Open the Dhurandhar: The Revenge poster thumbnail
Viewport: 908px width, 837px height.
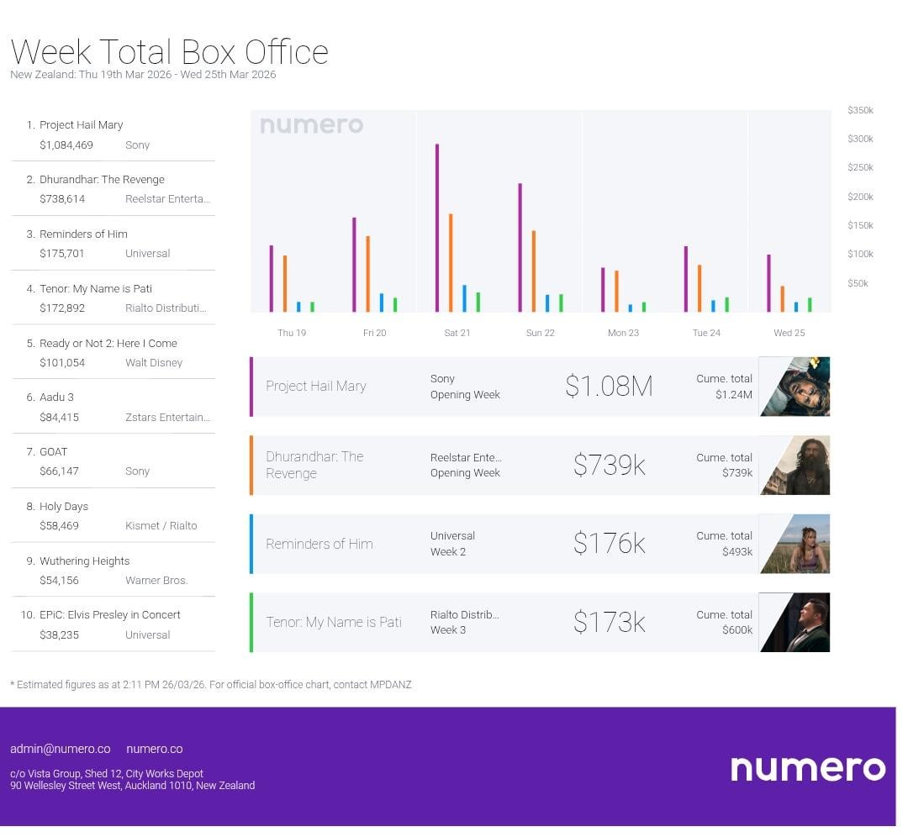click(x=794, y=465)
